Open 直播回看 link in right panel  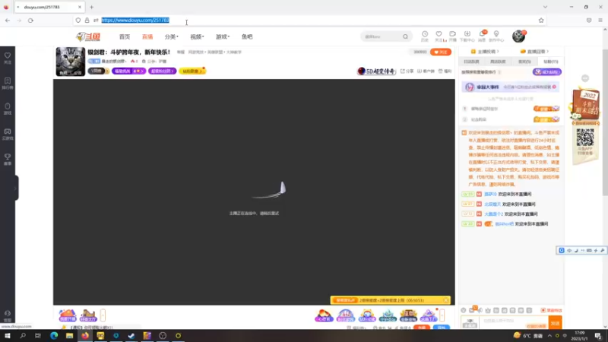[536, 51]
